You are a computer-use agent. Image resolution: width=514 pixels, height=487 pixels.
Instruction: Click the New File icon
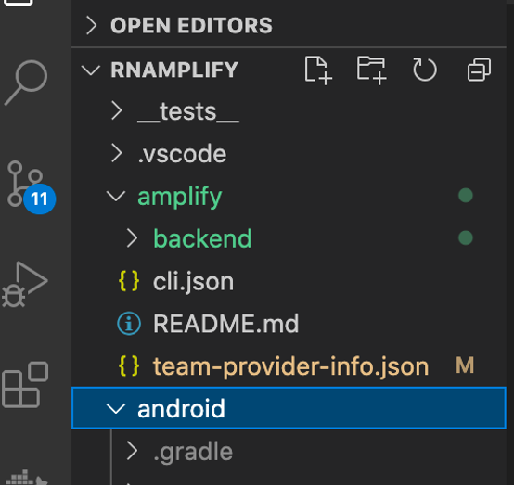click(x=318, y=70)
